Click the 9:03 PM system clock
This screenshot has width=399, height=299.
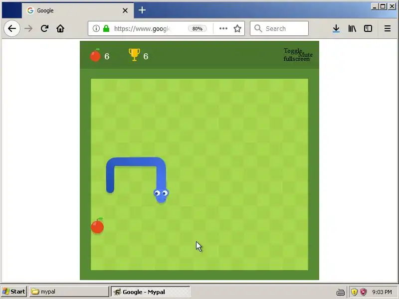coord(382,292)
